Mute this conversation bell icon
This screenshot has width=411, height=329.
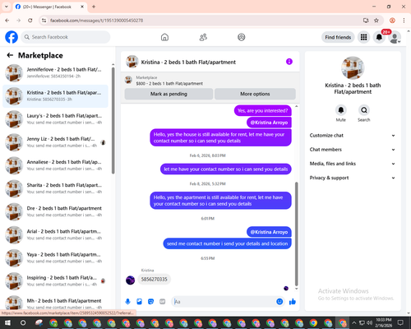[341, 110]
